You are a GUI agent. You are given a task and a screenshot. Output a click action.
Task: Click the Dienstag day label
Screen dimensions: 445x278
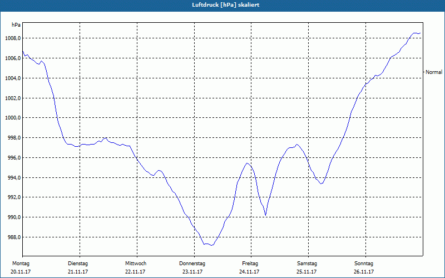[x=78, y=264]
